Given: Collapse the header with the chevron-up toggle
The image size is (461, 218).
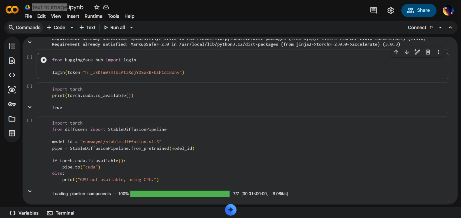Looking at the screenshot, I should [450, 28].
